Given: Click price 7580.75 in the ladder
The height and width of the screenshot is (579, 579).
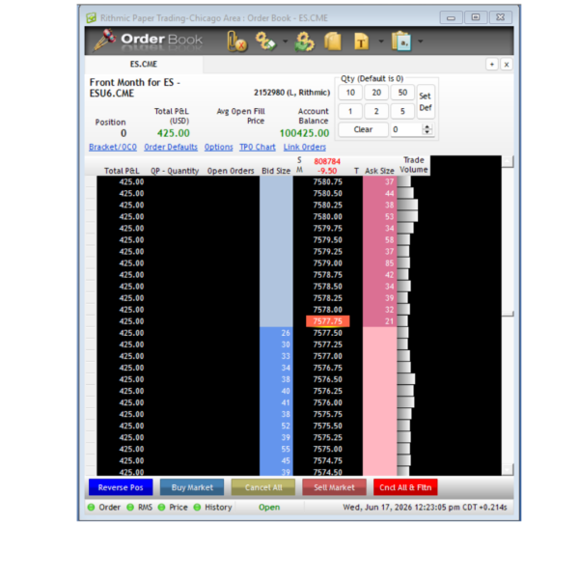Looking at the screenshot, I should pos(327,181).
